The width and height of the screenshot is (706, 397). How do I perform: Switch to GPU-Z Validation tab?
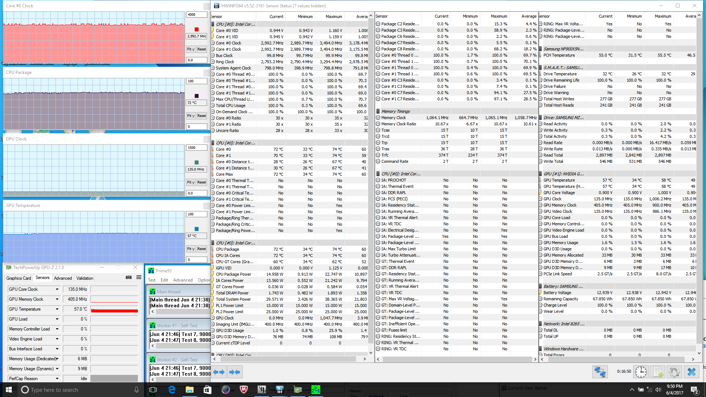pyautogui.click(x=85, y=278)
